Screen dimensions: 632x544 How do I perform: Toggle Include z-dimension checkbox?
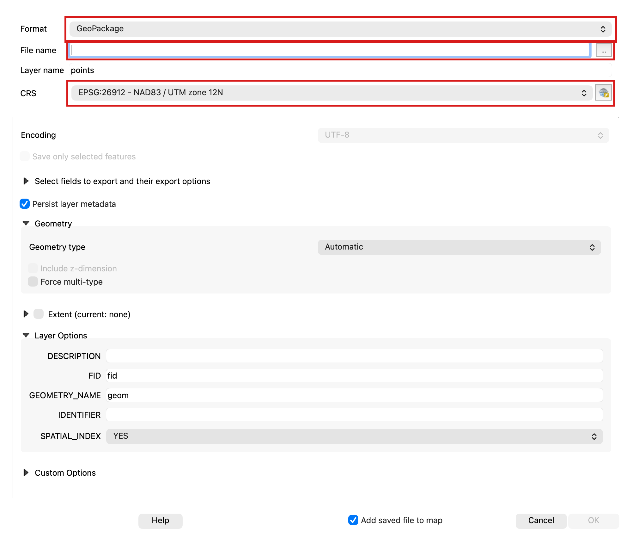pyautogui.click(x=33, y=268)
